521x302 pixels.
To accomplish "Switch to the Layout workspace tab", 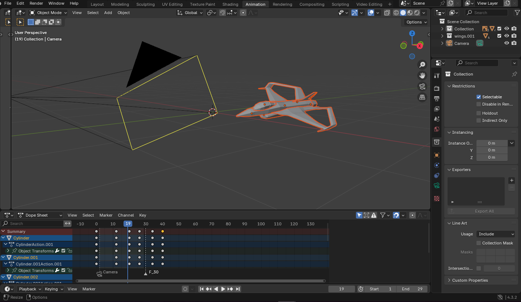I will (x=97, y=4).
